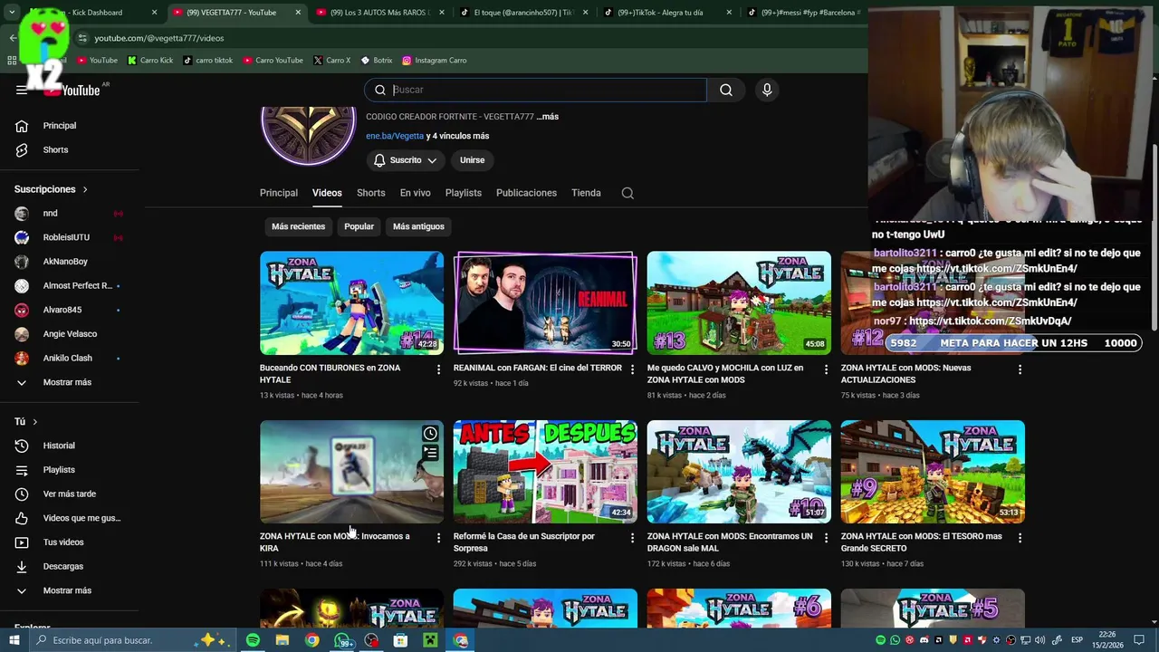Expand the Suscripciones section

point(51,189)
